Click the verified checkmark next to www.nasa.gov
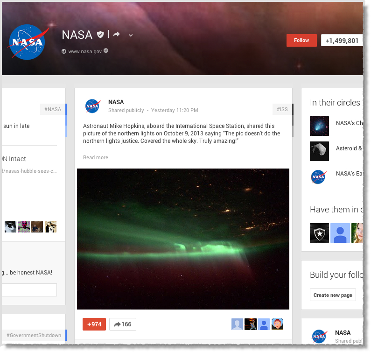The height and width of the screenshot is (352, 371). (x=106, y=50)
